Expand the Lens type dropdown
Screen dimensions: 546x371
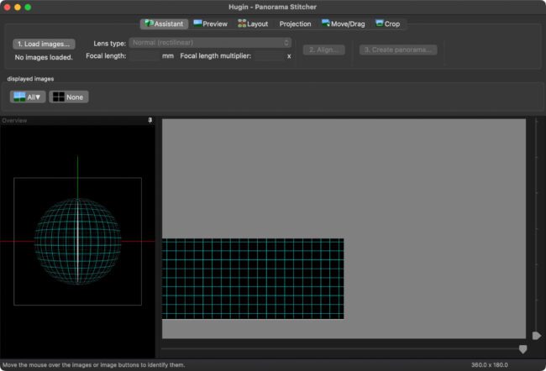click(x=210, y=43)
